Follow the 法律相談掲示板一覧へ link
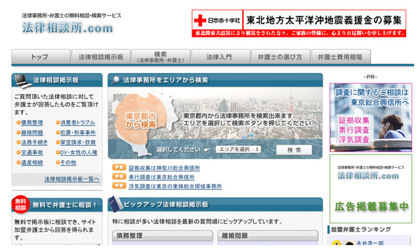Viewport: 420px width, 251px height. point(72,179)
